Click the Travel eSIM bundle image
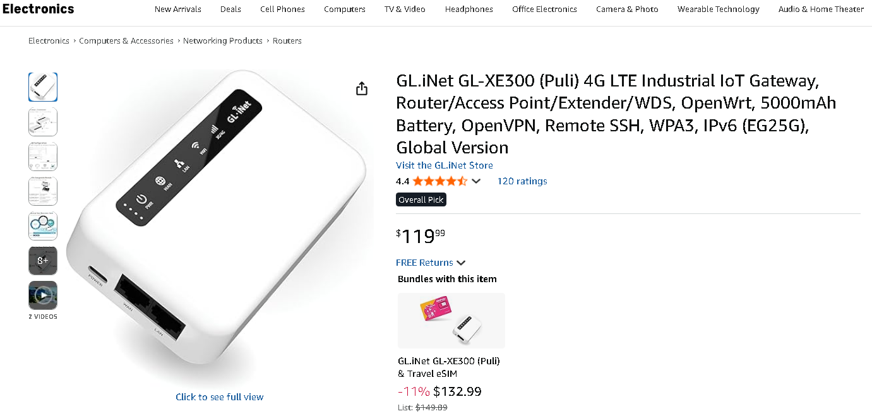Screen dimensions: 872x416 point(451,321)
